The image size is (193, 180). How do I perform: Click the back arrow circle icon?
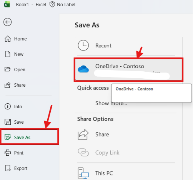[8, 22]
